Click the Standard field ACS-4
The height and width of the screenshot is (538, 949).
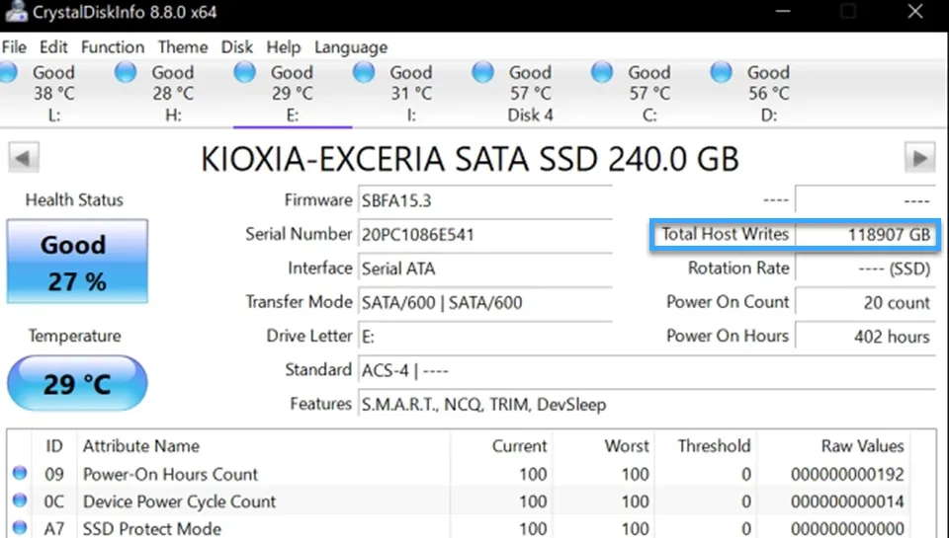[x=647, y=370]
